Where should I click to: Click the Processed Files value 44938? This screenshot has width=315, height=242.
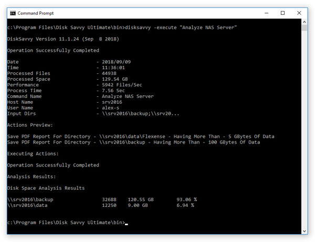109,73
